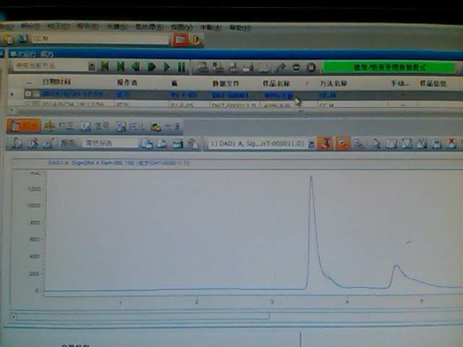The image size is (463, 347).
Task: Click the arrow tool icon after the magnifier
Action: pos(376,144)
